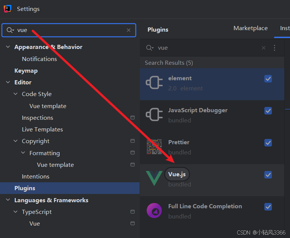Viewport: 290px width, 238px height.
Task: Click the Full Line Code Completion icon
Action: (154, 211)
